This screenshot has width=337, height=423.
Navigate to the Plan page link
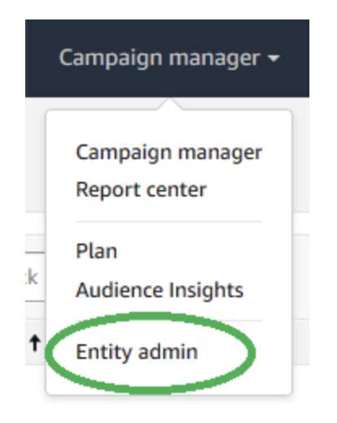click(x=97, y=251)
